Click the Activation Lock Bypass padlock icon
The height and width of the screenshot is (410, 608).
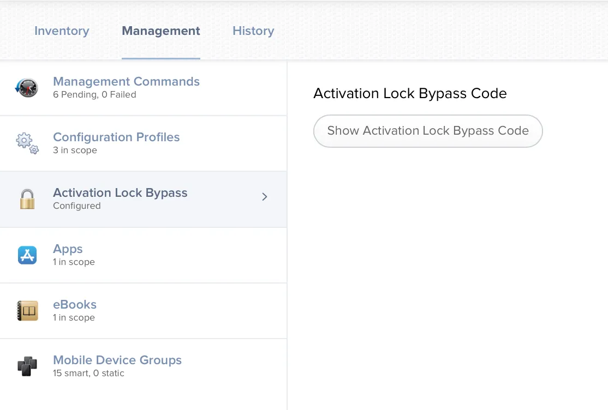coord(27,199)
